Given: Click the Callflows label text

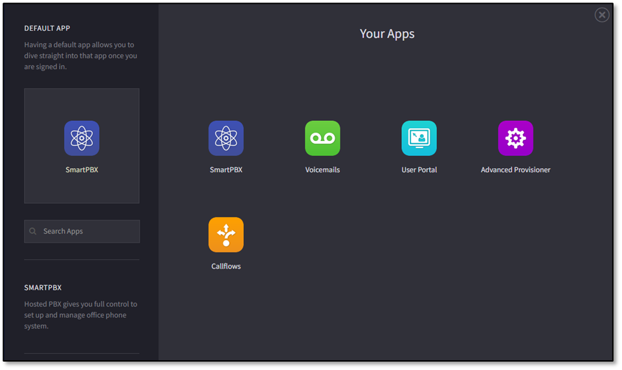Looking at the screenshot, I should click(x=226, y=266).
